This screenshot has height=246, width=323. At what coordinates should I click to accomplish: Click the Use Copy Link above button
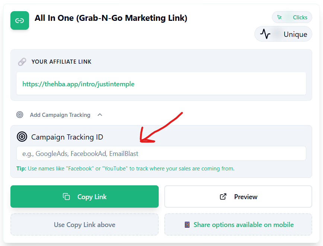click(85, 225)
